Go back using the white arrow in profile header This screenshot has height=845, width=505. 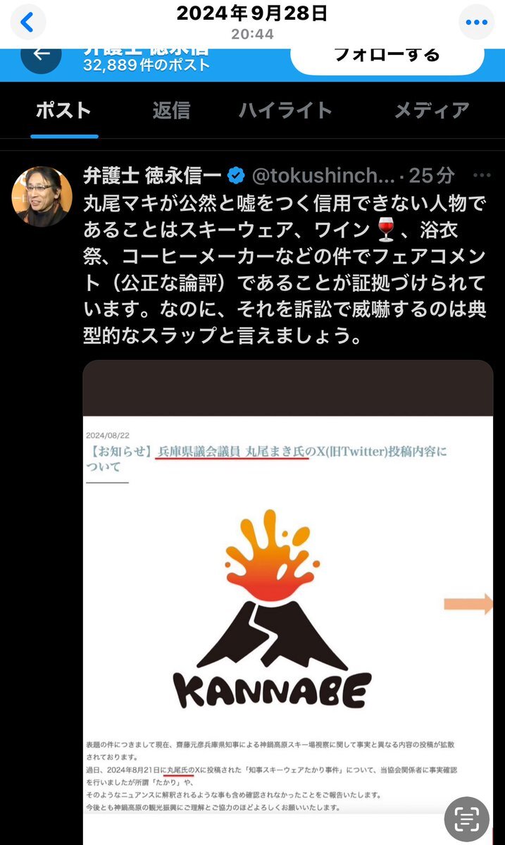tap(41, 54)
